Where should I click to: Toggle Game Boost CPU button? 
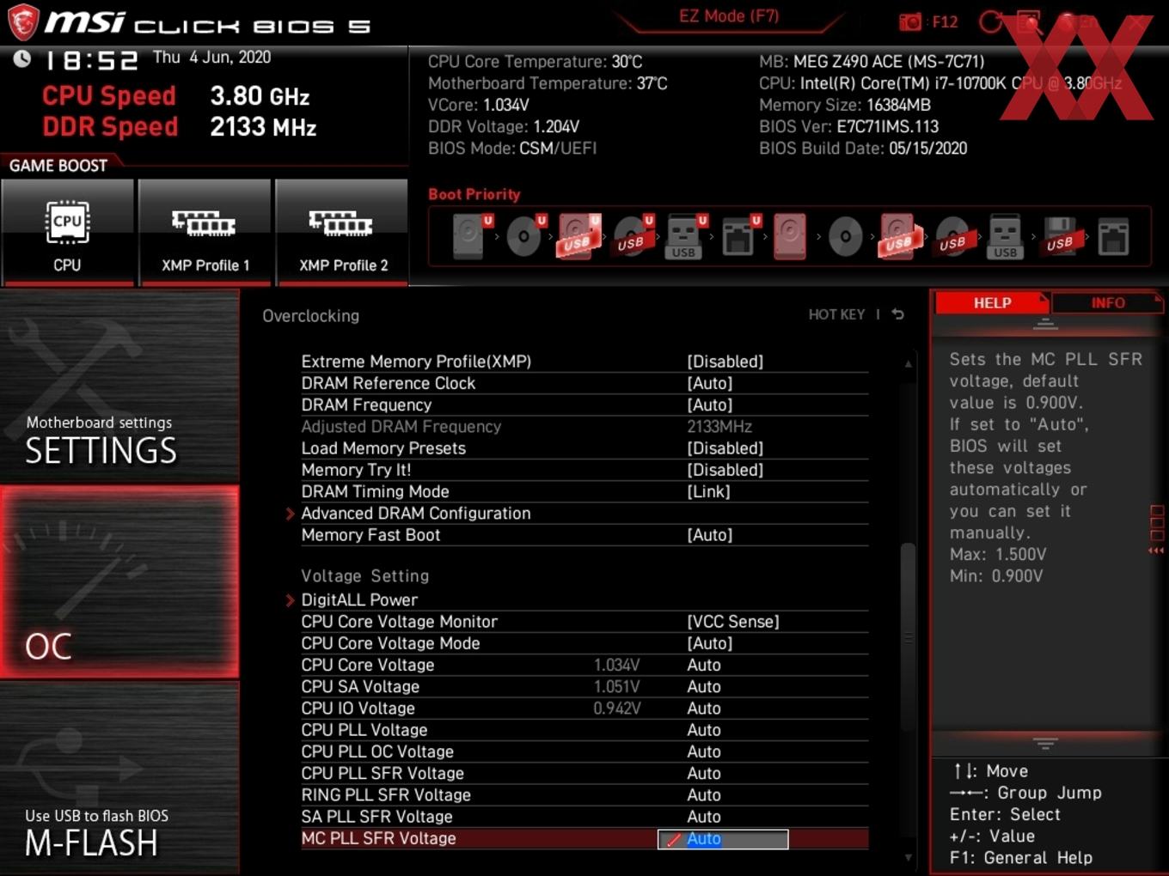click(x=67, y=231)
